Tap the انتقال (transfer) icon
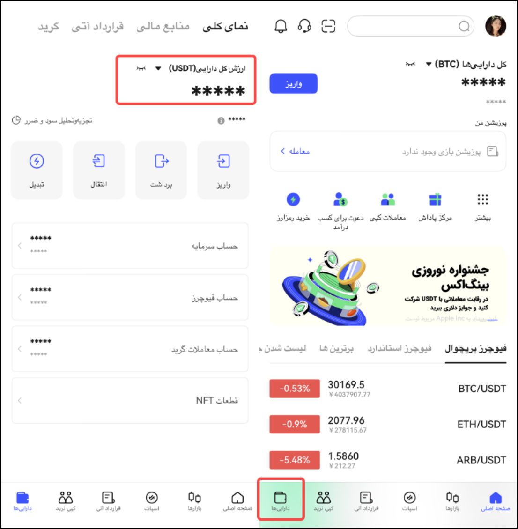Screen dimensions: 518x529 point(98,161)
